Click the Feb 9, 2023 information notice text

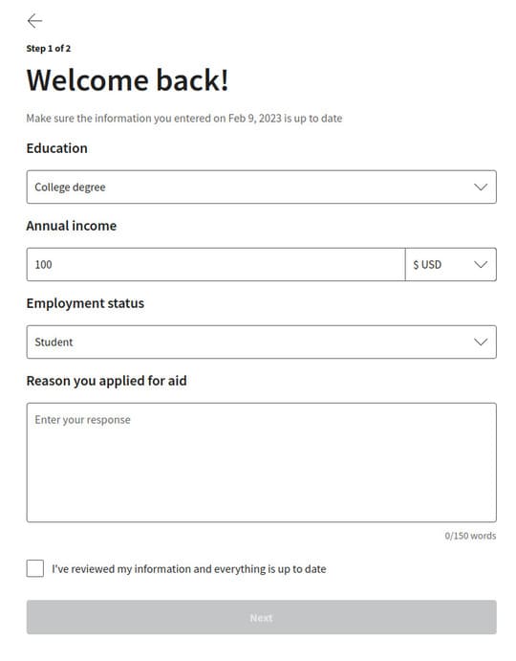tap(184, 119)
